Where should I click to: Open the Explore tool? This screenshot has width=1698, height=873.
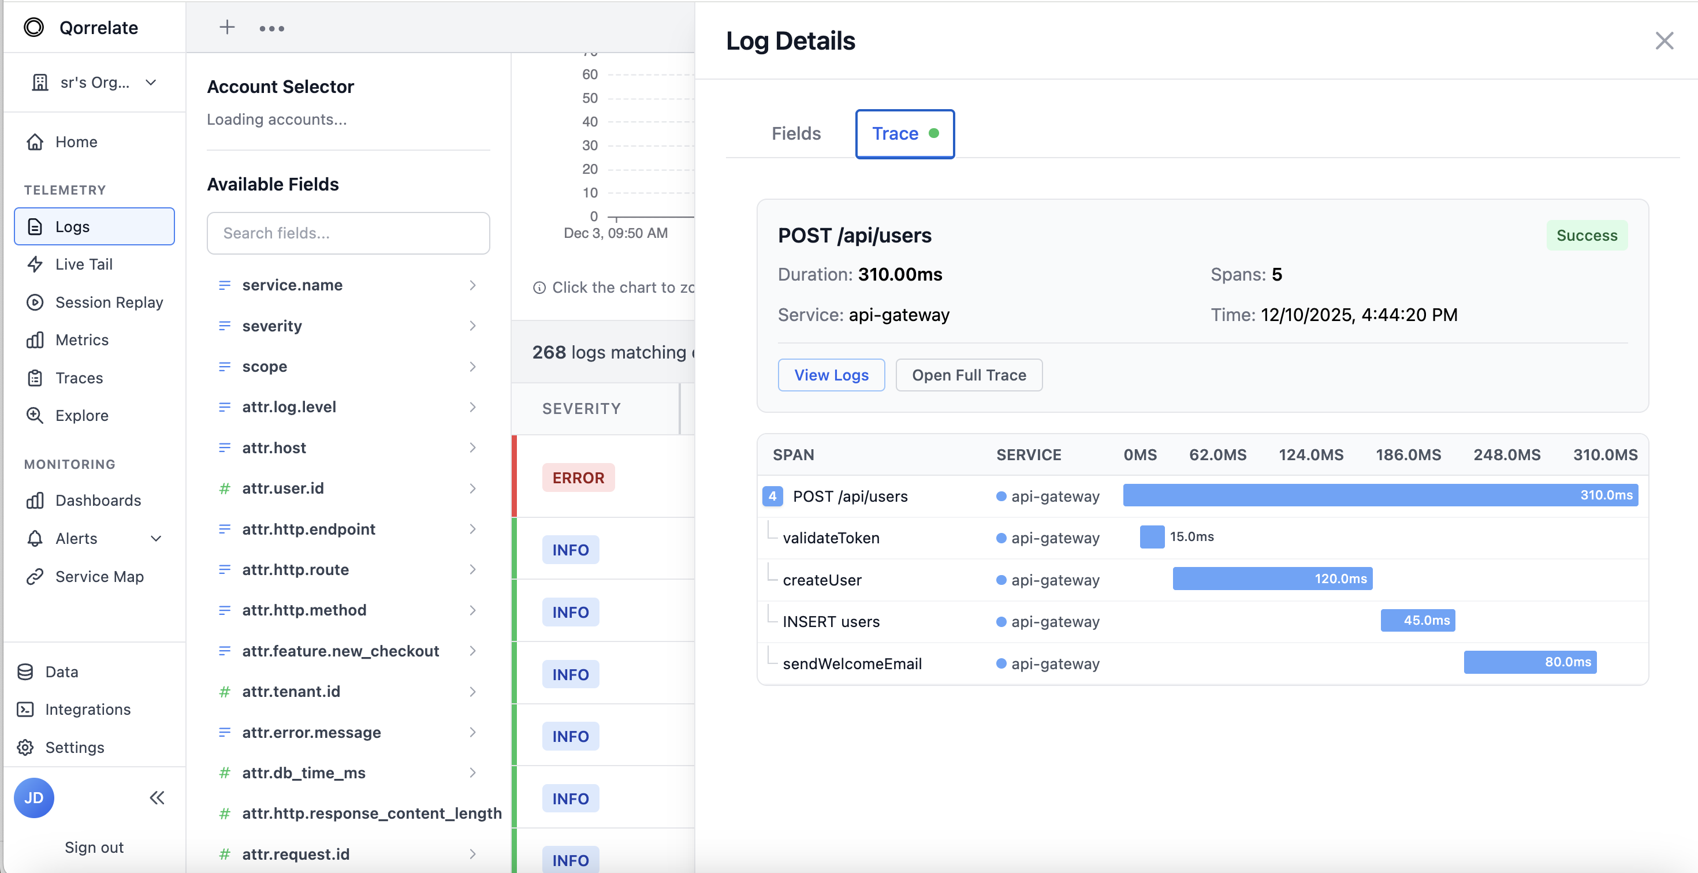pos(81,415)
